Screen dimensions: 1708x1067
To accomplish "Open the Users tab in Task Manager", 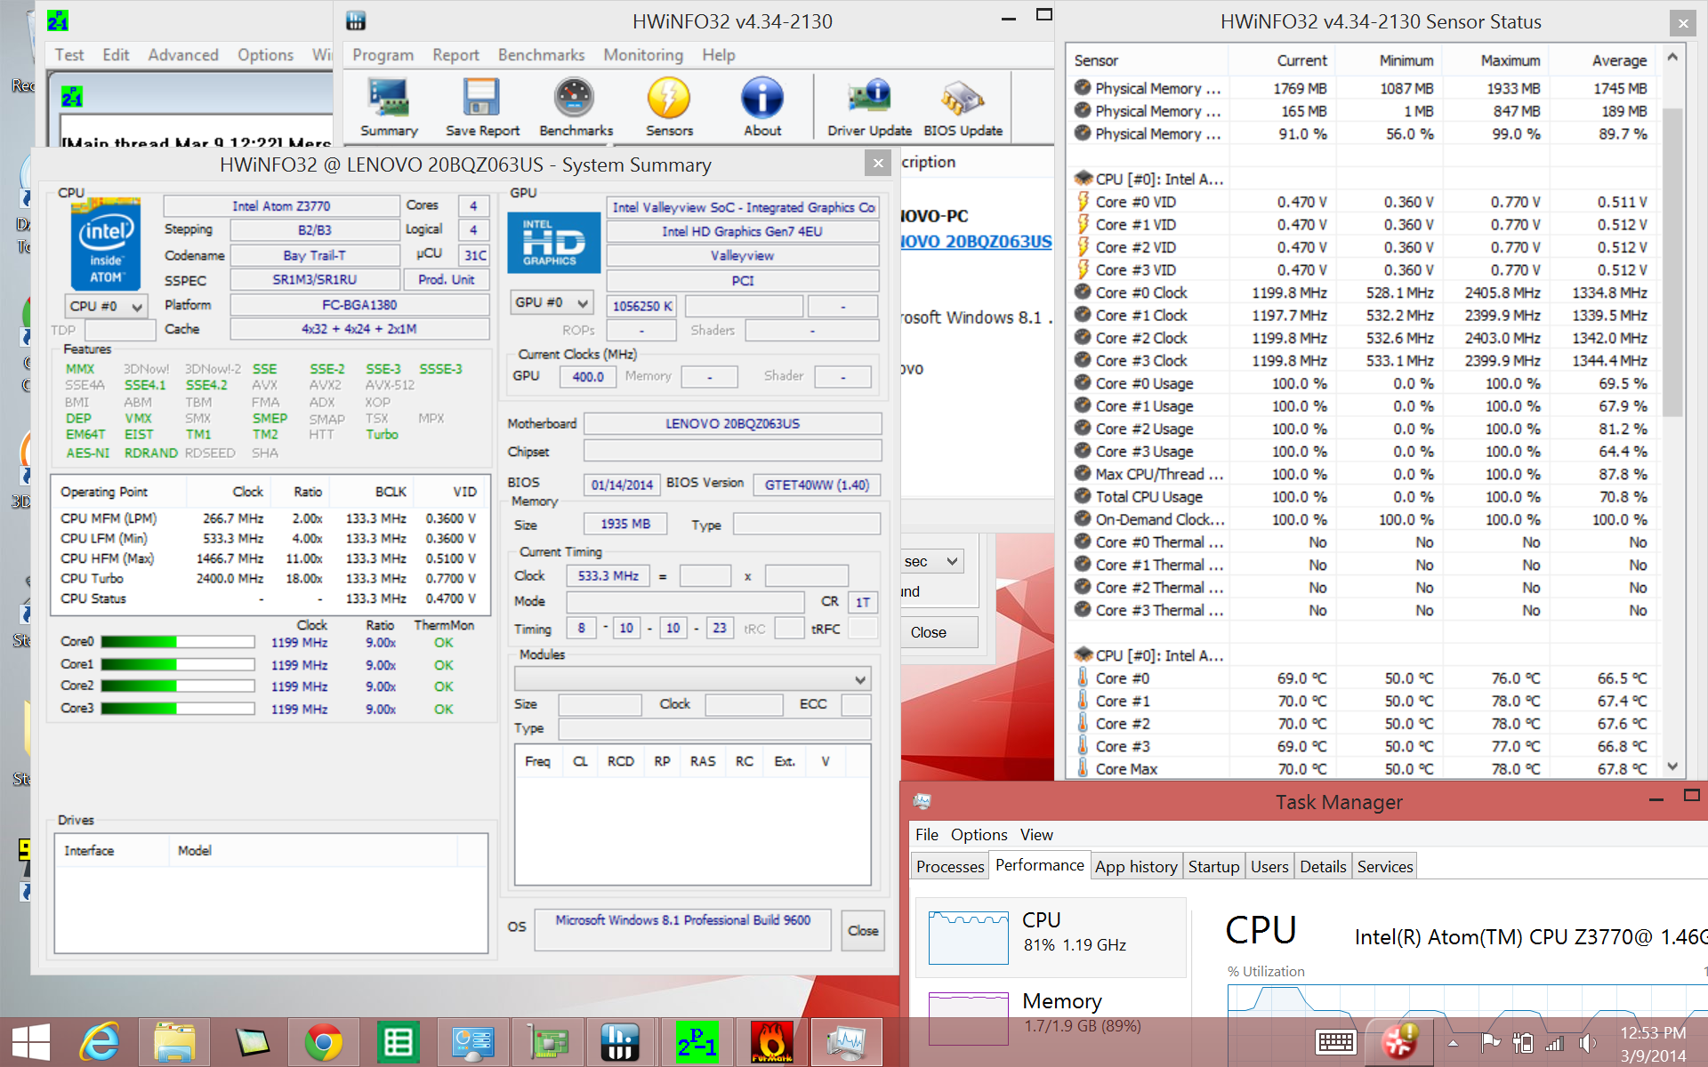I will [1269, 866].
